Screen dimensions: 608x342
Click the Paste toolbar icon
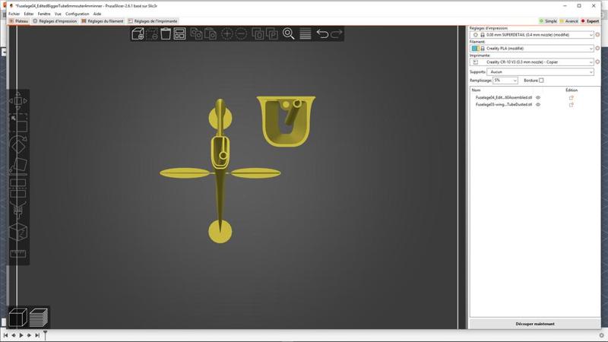click(x=211, y=33)
